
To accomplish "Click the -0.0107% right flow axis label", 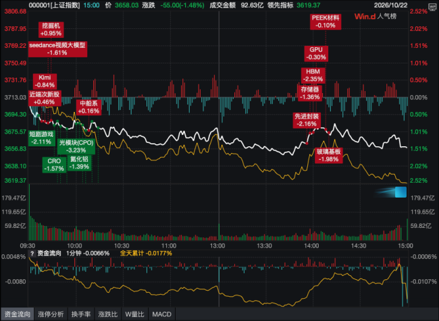I will coord(423,282).
